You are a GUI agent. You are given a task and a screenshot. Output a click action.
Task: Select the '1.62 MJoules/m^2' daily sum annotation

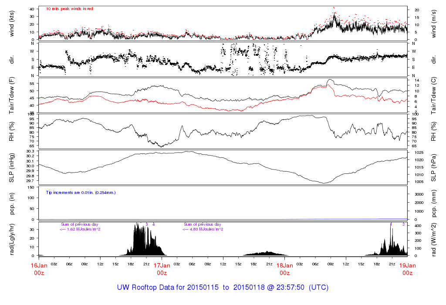pos(83,229)
